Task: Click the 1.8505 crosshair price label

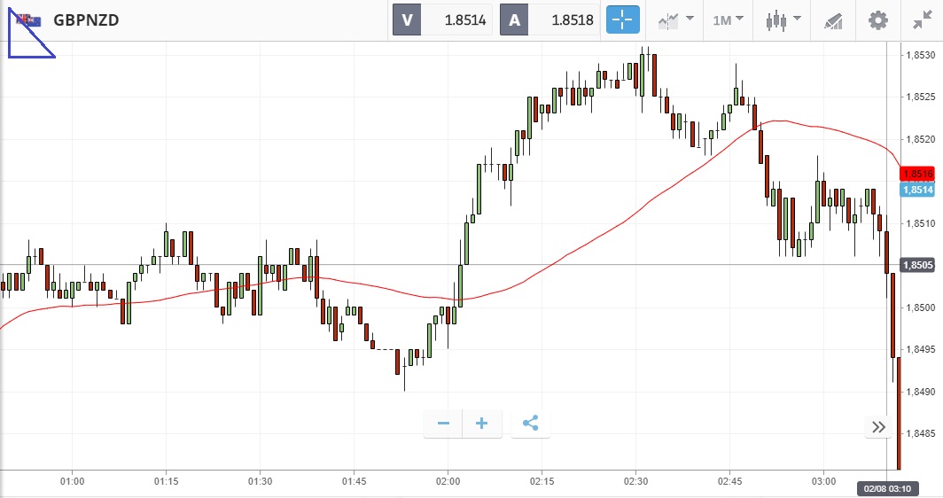Action: (x=916, y=265)
